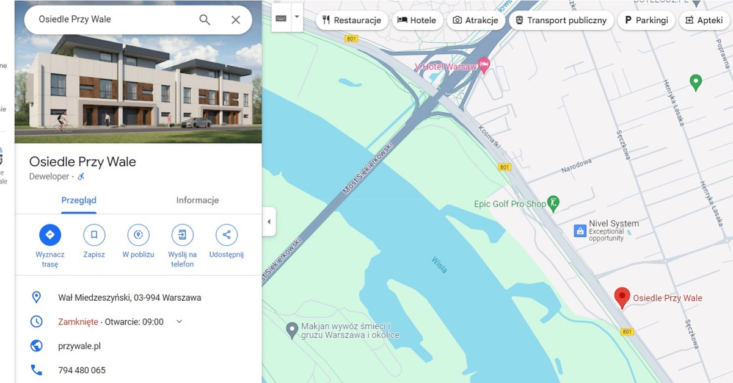The height and width of the screenshot is (383, 733).
Task: Open the przywale.pl website link
Action: (x=79, y=346)
